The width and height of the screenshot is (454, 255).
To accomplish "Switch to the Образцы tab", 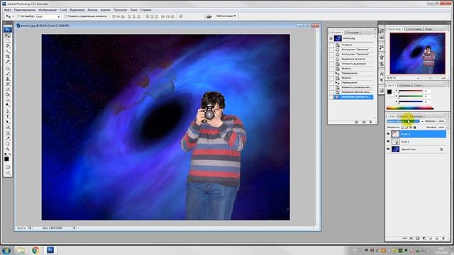I will 404,85.
